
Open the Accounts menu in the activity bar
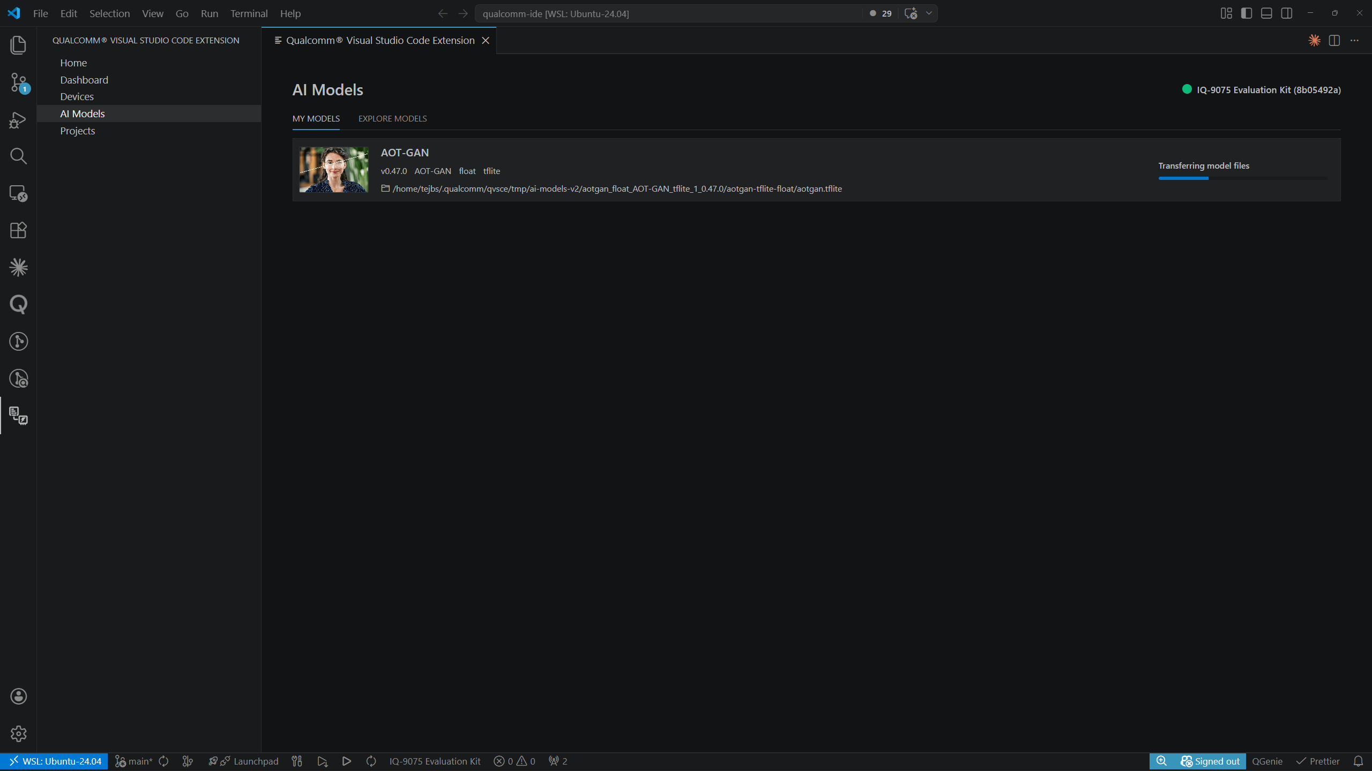18,696
